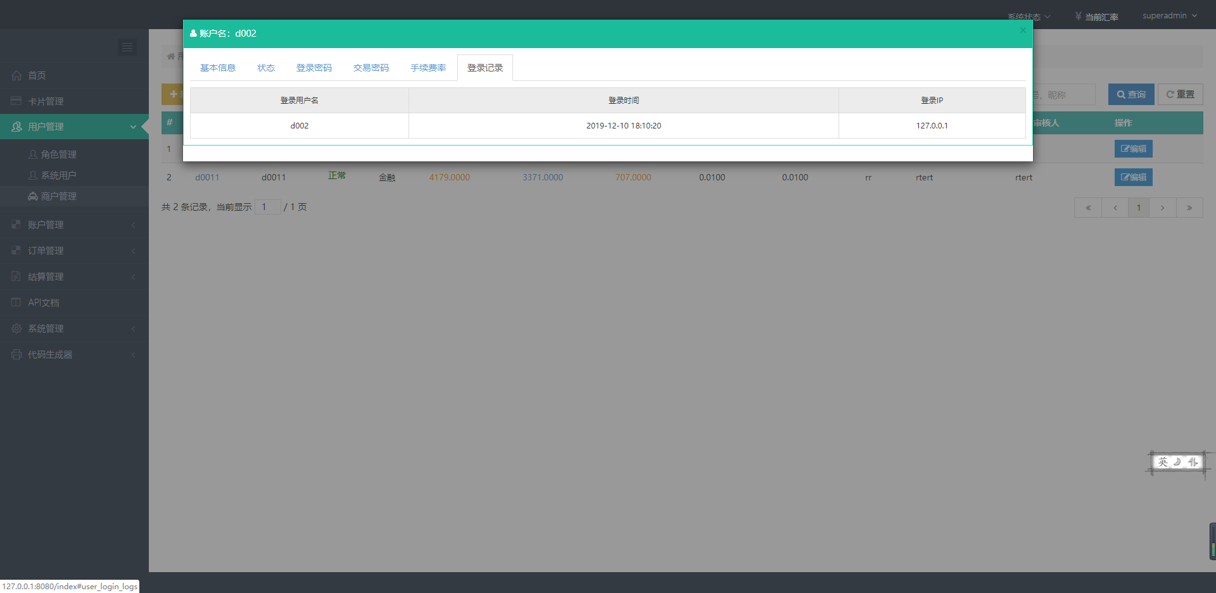This screenshot has width=1216, height=593.
Task: Click 当前汇率 in top bar
Action: (1101, 17)
